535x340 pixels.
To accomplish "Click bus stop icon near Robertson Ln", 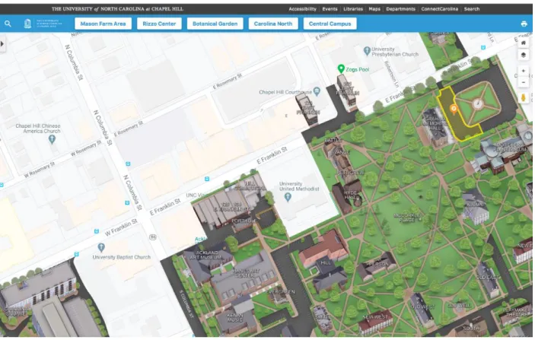I will [x=482, y=47].
